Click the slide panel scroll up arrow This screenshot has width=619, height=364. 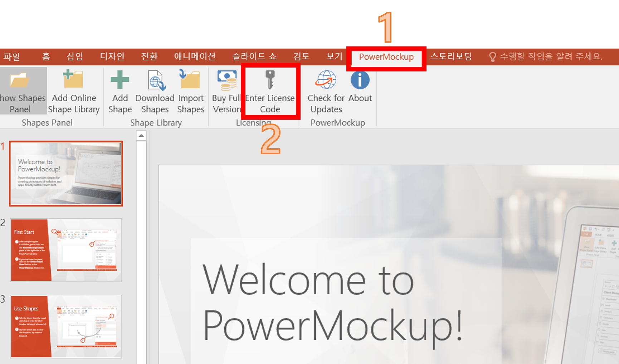click(x=141, y=135)
